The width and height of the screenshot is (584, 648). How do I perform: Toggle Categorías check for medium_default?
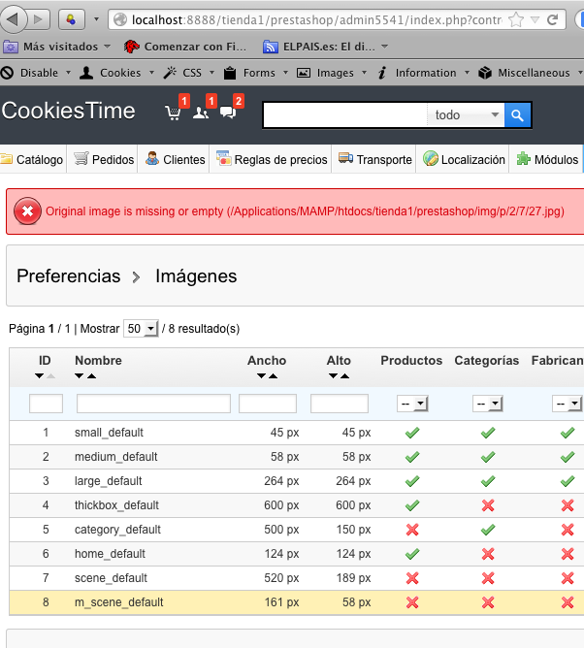tap(488, 457)
